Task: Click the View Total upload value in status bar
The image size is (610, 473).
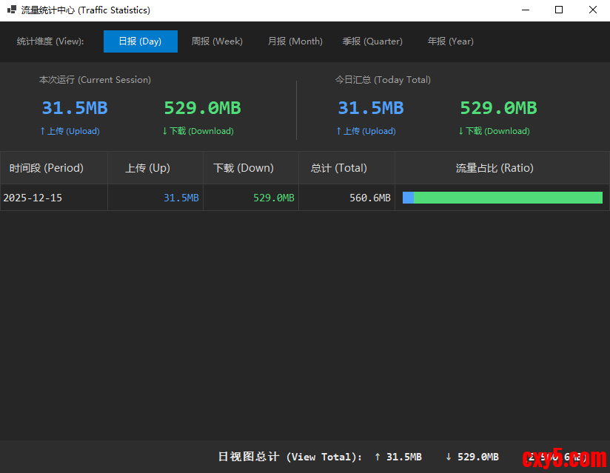Action: tap(398, 457)
